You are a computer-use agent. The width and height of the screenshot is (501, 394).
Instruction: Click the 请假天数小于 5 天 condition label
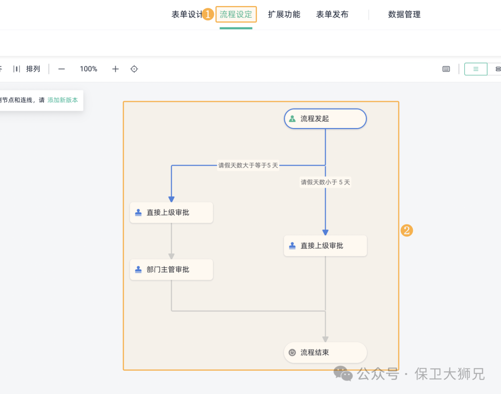coord(325,182)
